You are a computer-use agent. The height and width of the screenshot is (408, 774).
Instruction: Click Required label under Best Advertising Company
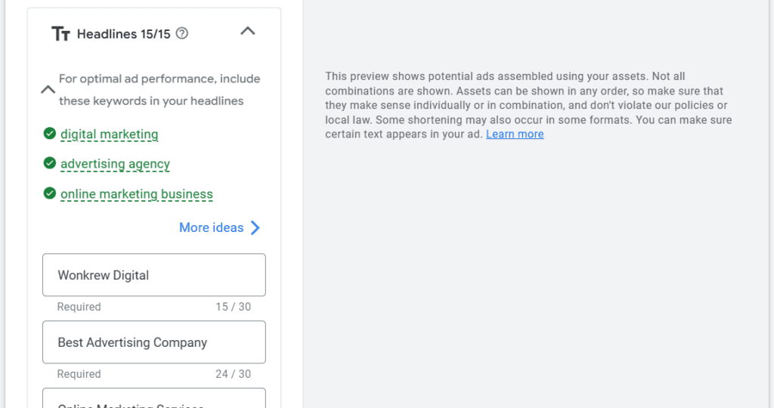79,374
